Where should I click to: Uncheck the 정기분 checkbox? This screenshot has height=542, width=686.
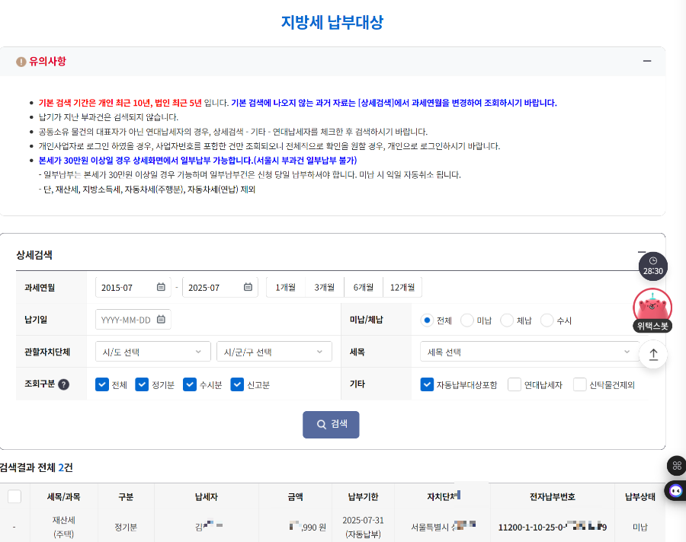143,384
